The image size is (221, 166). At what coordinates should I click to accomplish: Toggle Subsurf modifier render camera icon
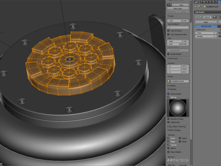[215, 17]
